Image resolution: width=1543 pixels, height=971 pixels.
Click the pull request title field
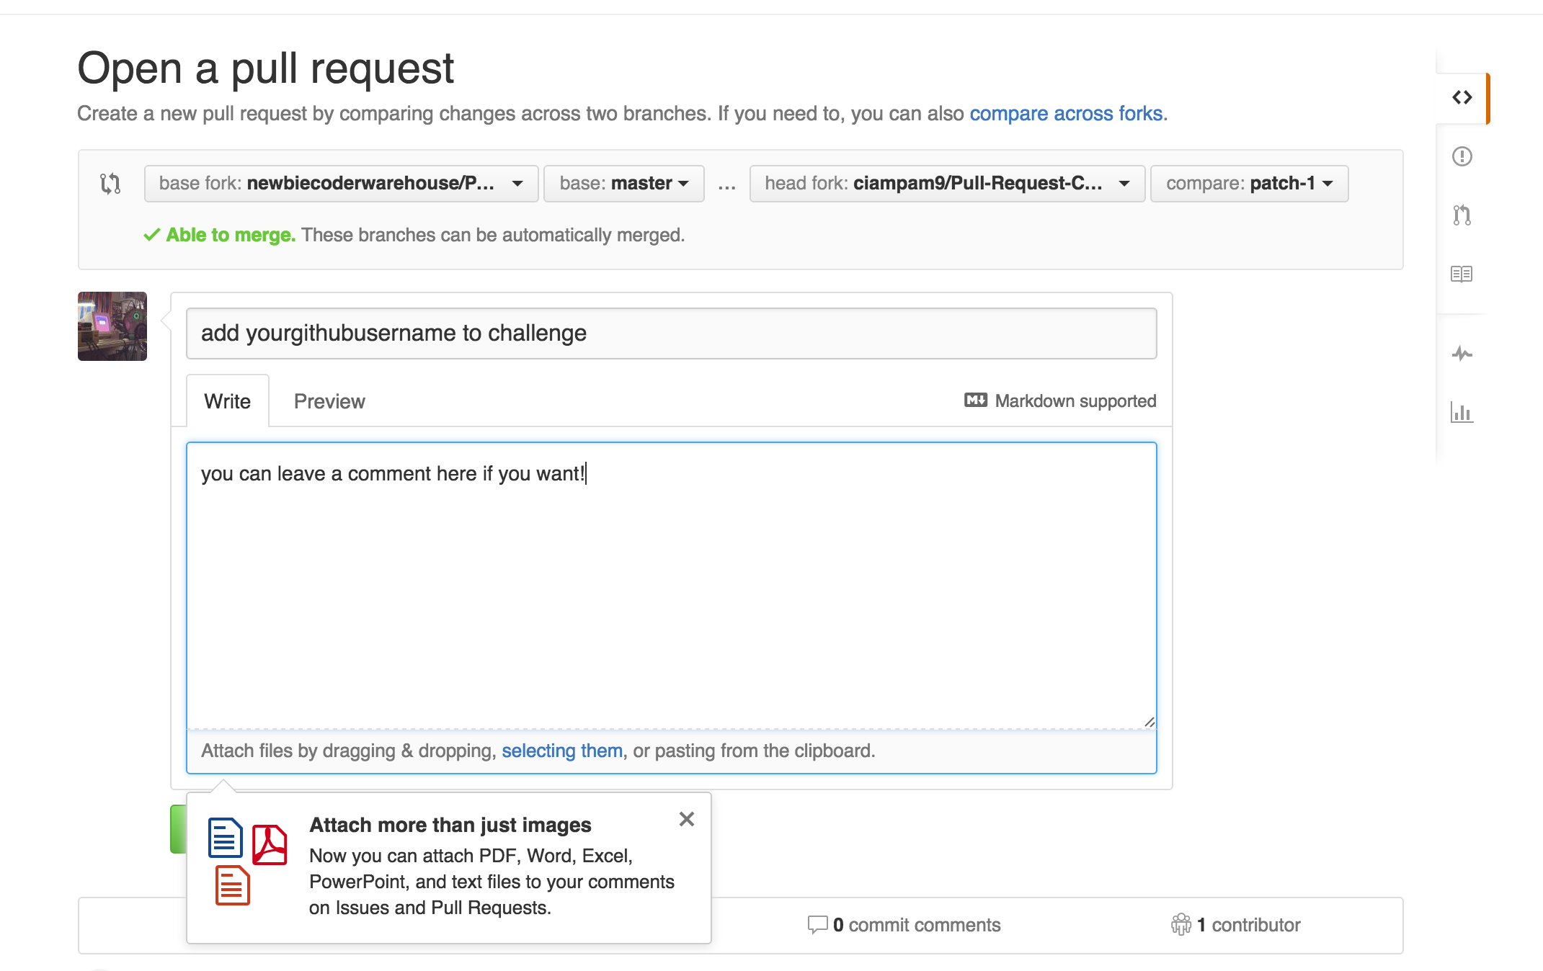click(671, 334)
